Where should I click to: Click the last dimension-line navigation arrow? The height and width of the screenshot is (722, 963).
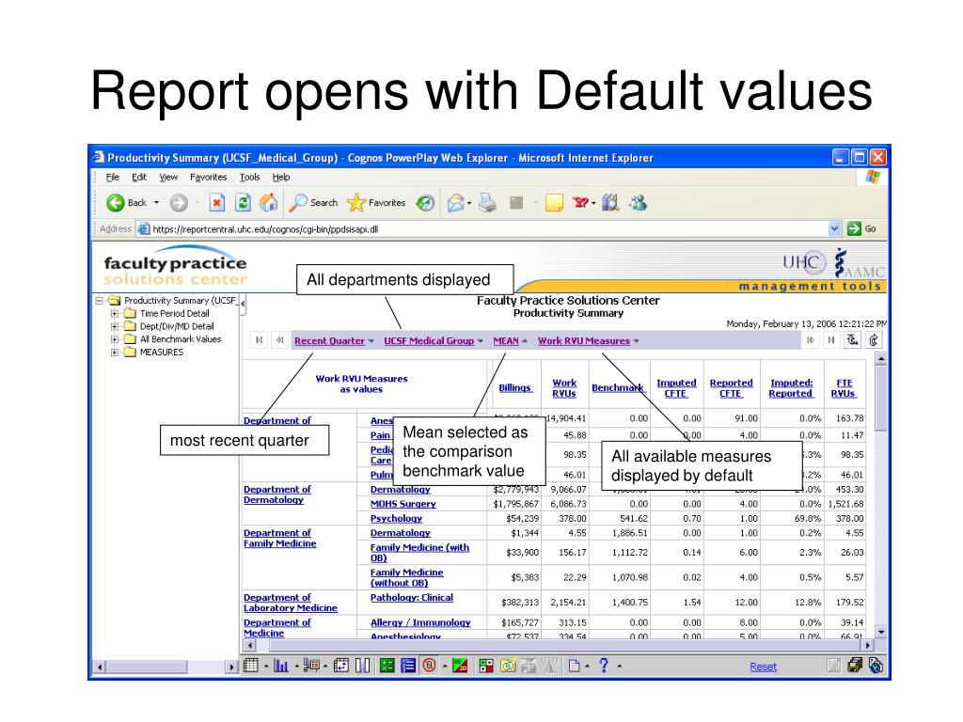831,340
